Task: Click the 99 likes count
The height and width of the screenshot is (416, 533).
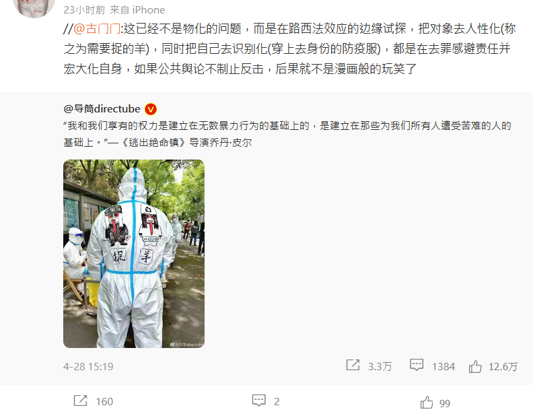Action: click(445, 403)
